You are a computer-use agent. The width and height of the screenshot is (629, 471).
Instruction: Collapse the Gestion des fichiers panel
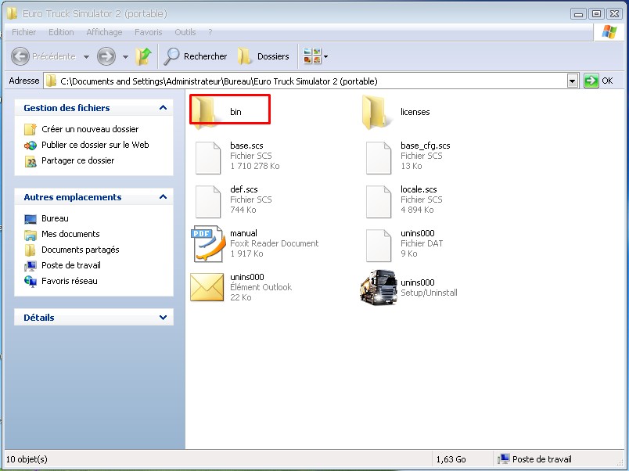click(163, 107)
